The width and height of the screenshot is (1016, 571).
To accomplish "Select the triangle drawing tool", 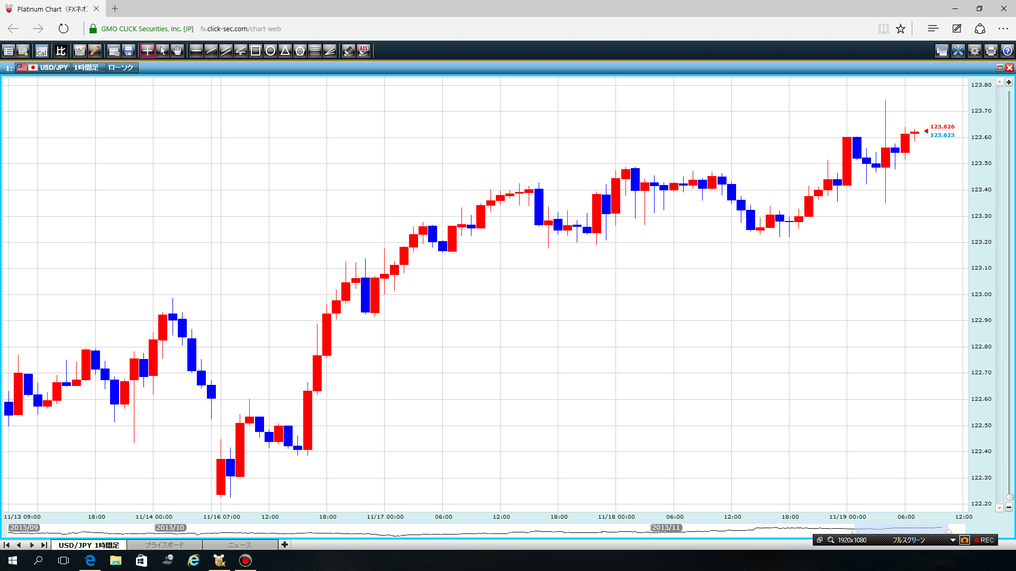I will tap(285, 51).
